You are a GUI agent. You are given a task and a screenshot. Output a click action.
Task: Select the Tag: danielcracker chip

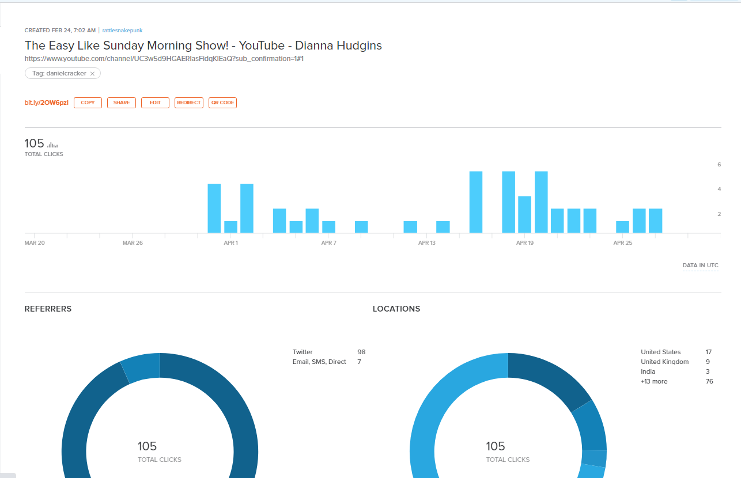point(63,74)
